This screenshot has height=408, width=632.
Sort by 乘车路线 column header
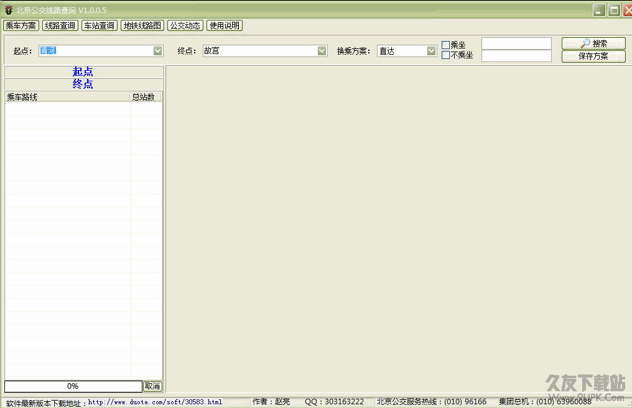pos(67,97)
